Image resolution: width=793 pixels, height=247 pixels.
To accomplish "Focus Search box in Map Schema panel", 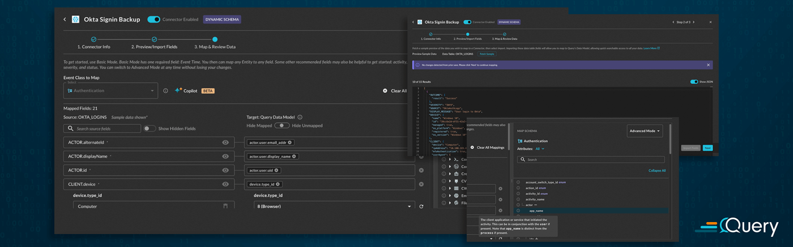I will click(591, 160).
